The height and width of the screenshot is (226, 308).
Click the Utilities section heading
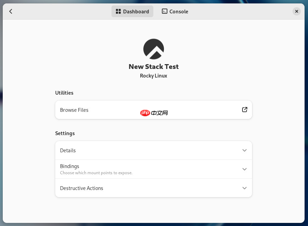pos(64,93)
